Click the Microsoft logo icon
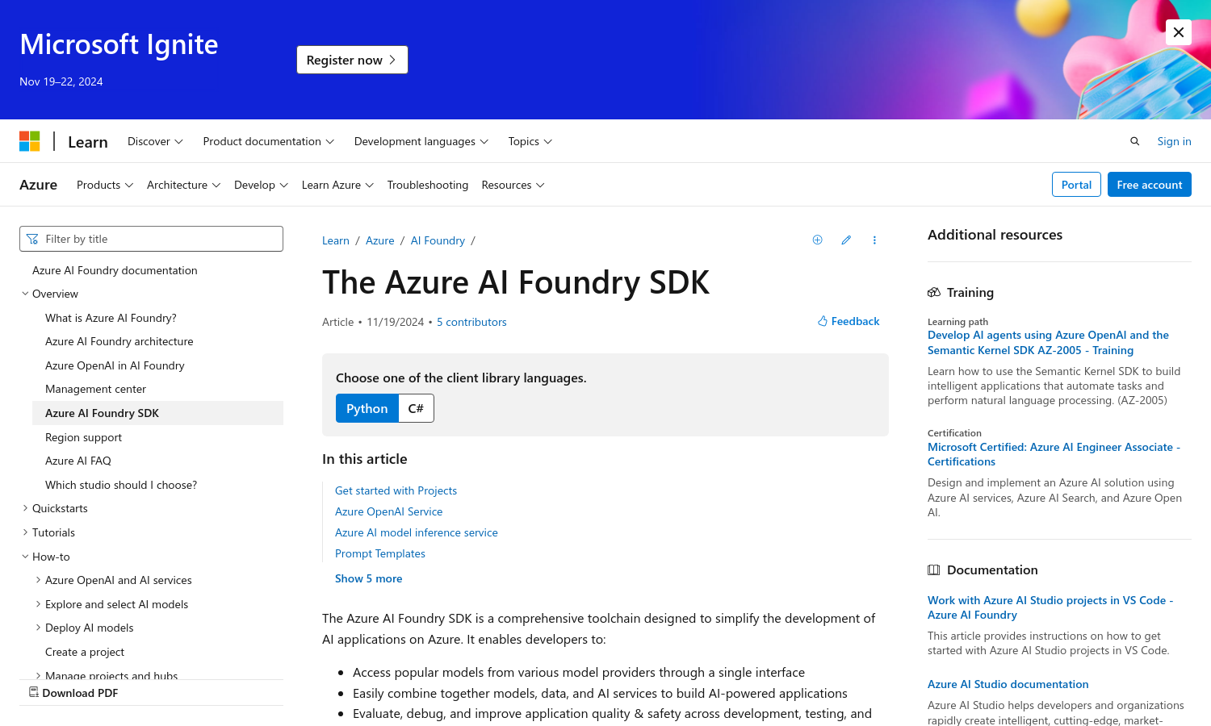Screen dimensions: 1211x726 [30, 141]
